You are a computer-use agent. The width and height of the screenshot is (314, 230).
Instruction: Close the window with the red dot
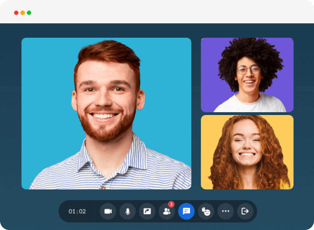pos(16,13)
